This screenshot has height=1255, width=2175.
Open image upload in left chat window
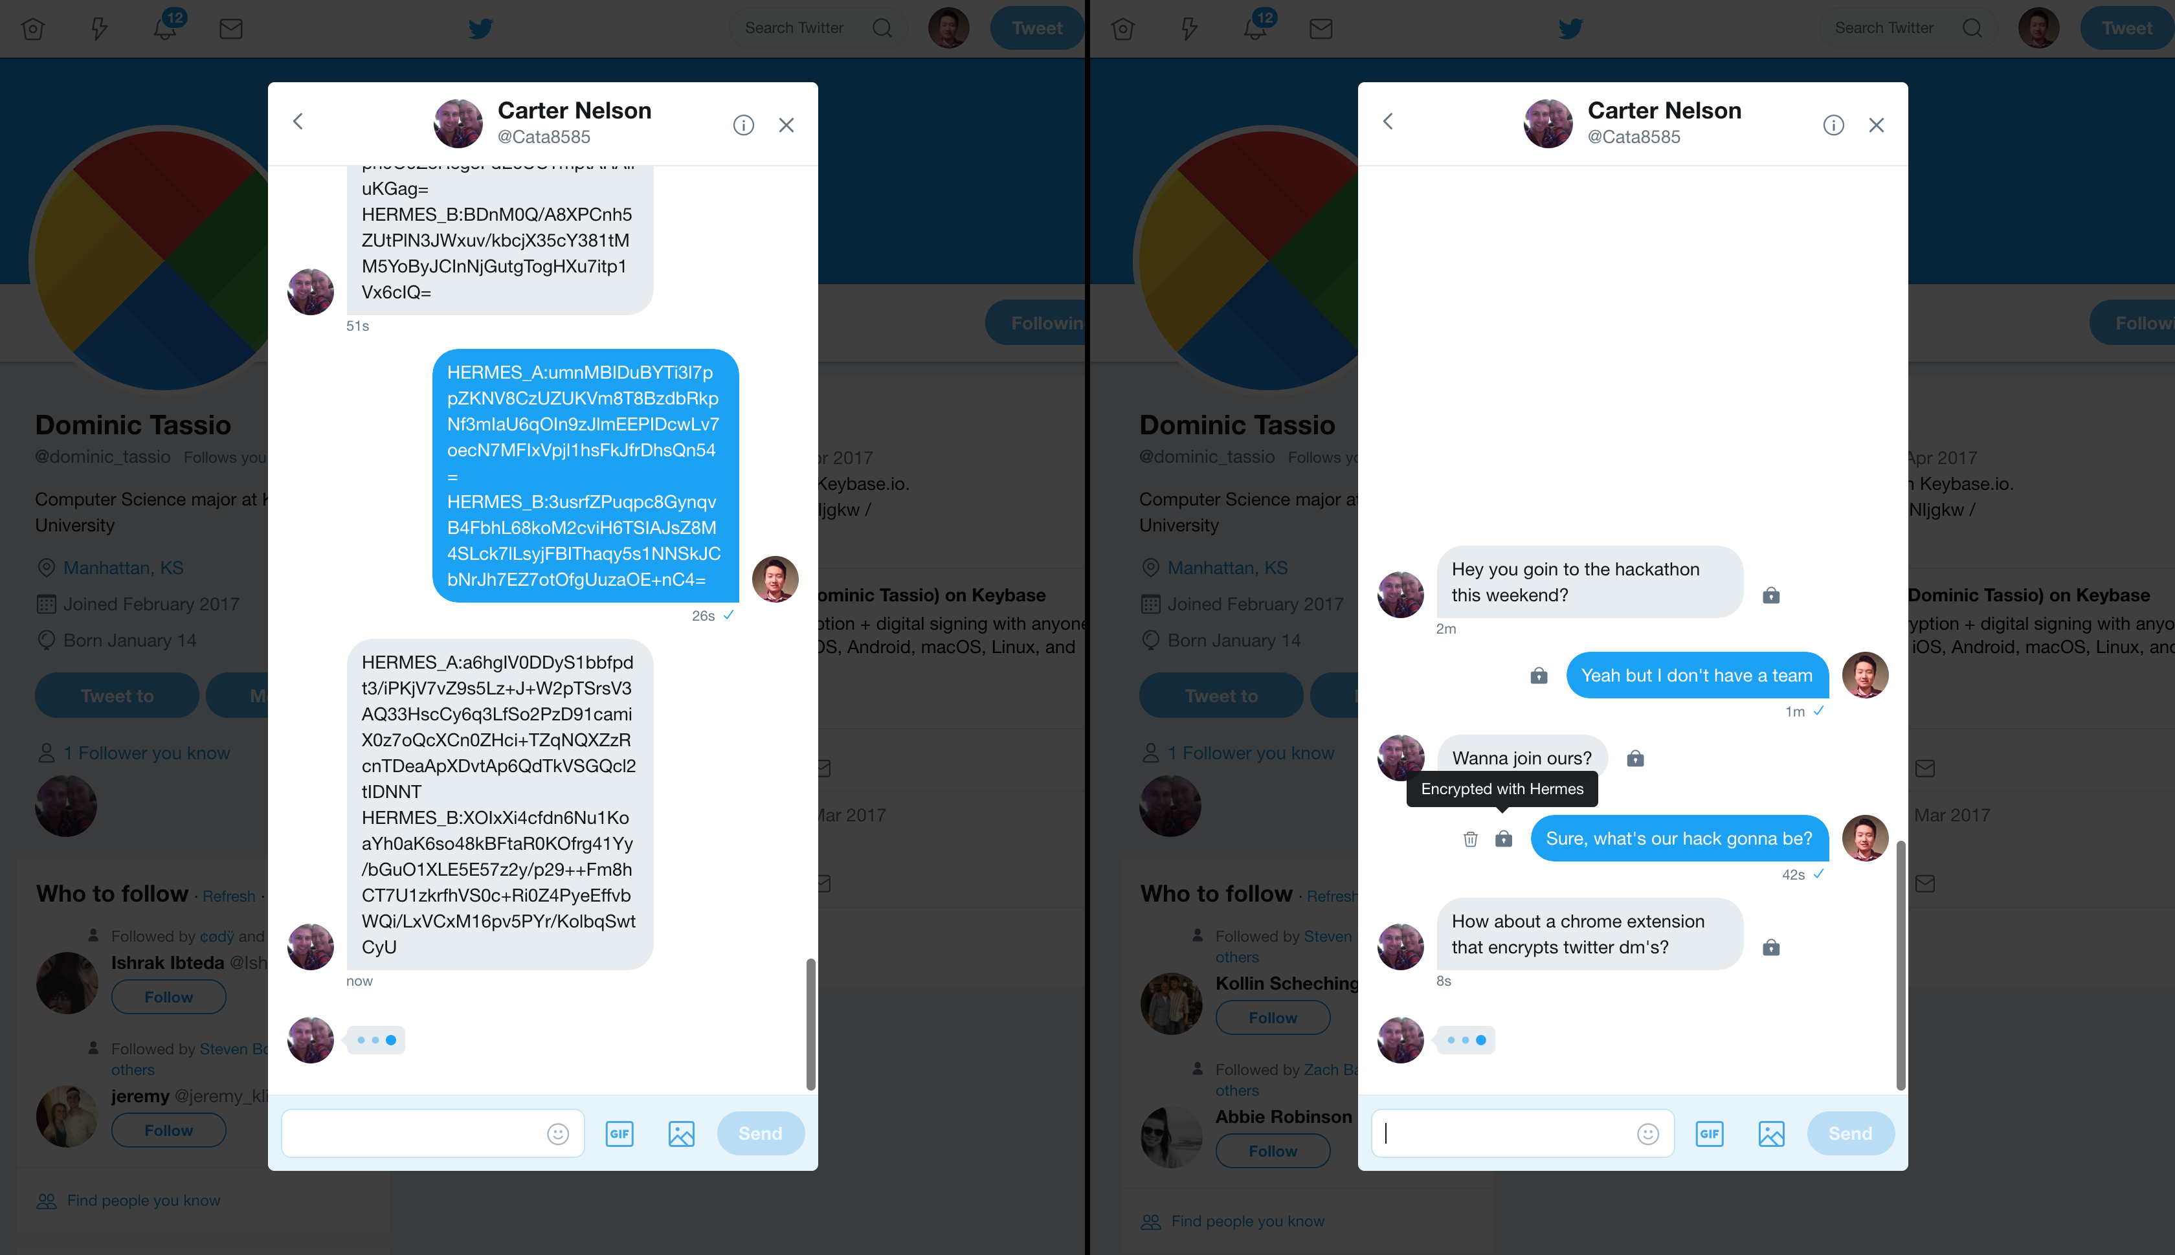pos(681,1133)
